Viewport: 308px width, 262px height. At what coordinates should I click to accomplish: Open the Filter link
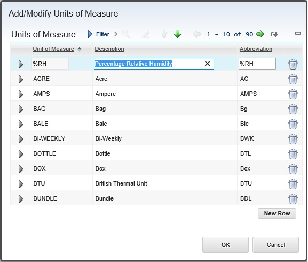(102, 34)
